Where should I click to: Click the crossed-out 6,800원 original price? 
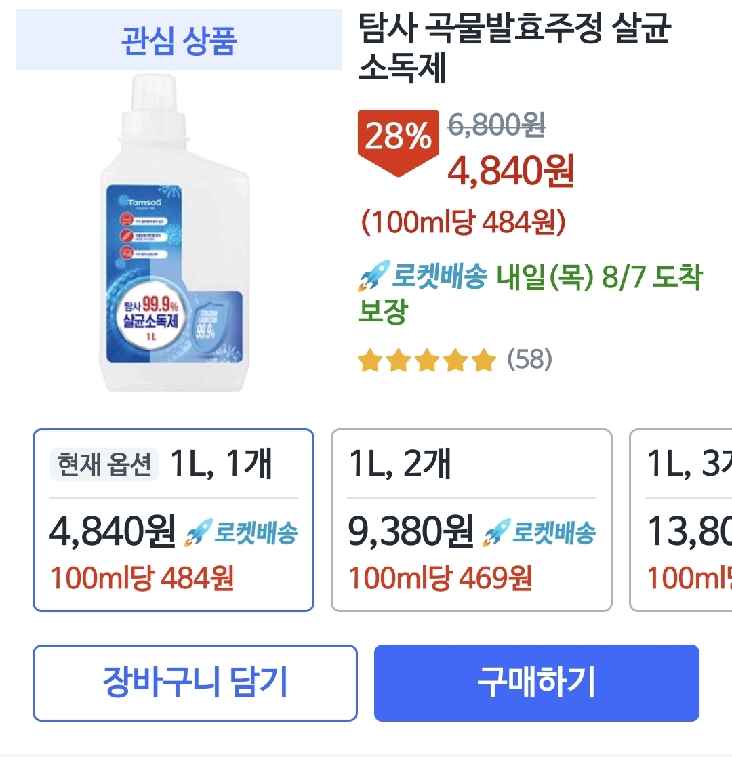click(497, 125)
